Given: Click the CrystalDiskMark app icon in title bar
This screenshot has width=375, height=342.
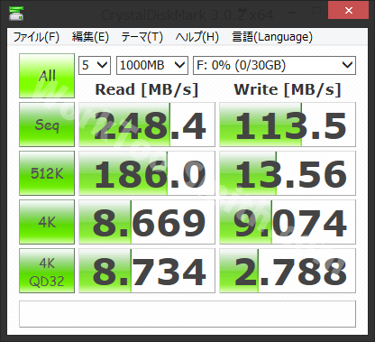Looking at the screenshot, I should 16,14.
